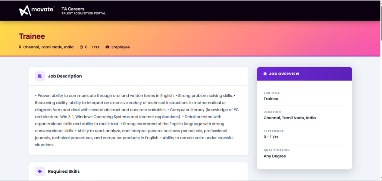Click the Job Description section heading
This screenshot has width=382, height=181.
click(65, 76)
